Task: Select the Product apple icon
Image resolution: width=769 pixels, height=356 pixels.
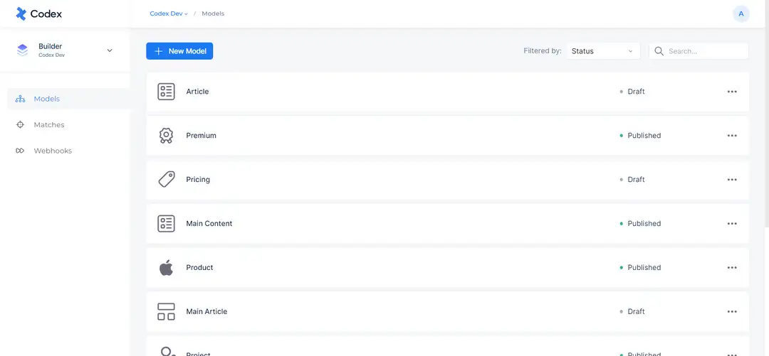Action: pos(166,267)
